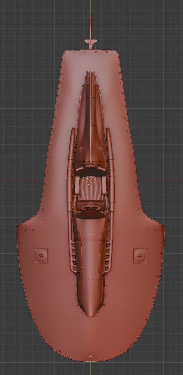
Task: Select the left seat armrest
Action: pos(77,185)
